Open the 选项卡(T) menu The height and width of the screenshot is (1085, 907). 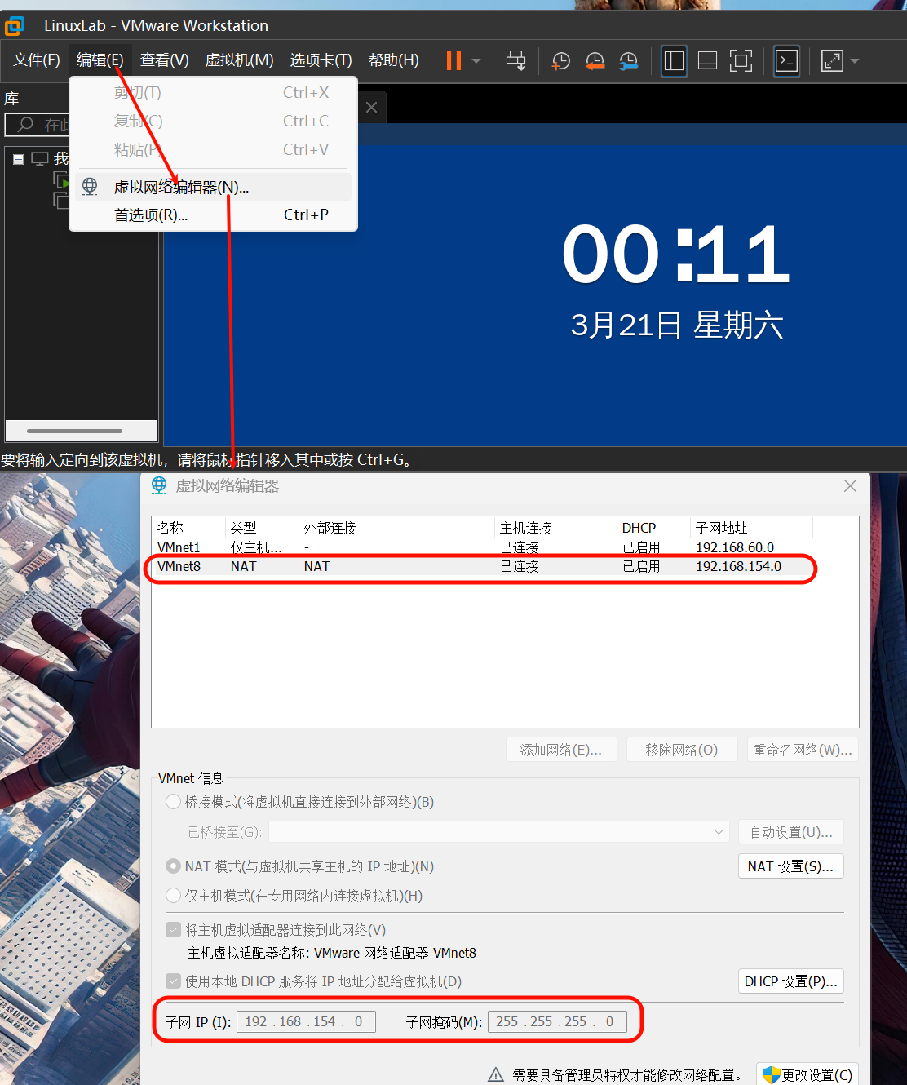(x=321, y=60)
